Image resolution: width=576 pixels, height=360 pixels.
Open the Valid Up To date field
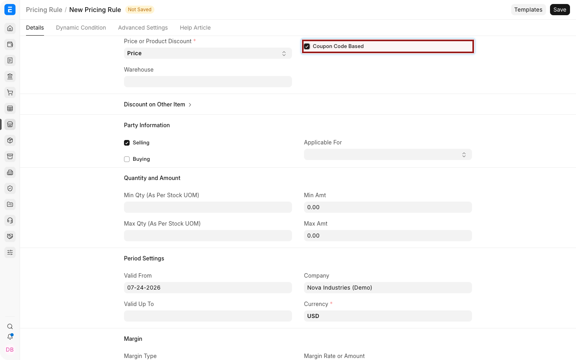coord(208,316)
